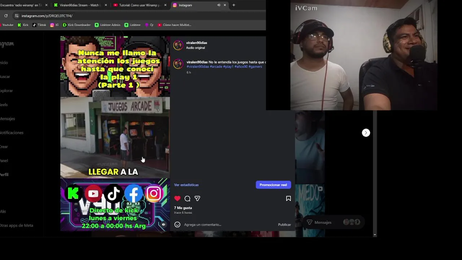
Task: Click the reel video with arcade scene
Action: [115, 137]
